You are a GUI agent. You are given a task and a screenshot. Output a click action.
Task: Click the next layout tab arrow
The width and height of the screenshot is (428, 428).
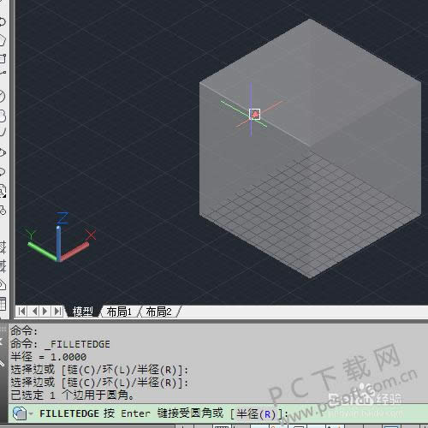pyautogui.click(x=45, y=311)
